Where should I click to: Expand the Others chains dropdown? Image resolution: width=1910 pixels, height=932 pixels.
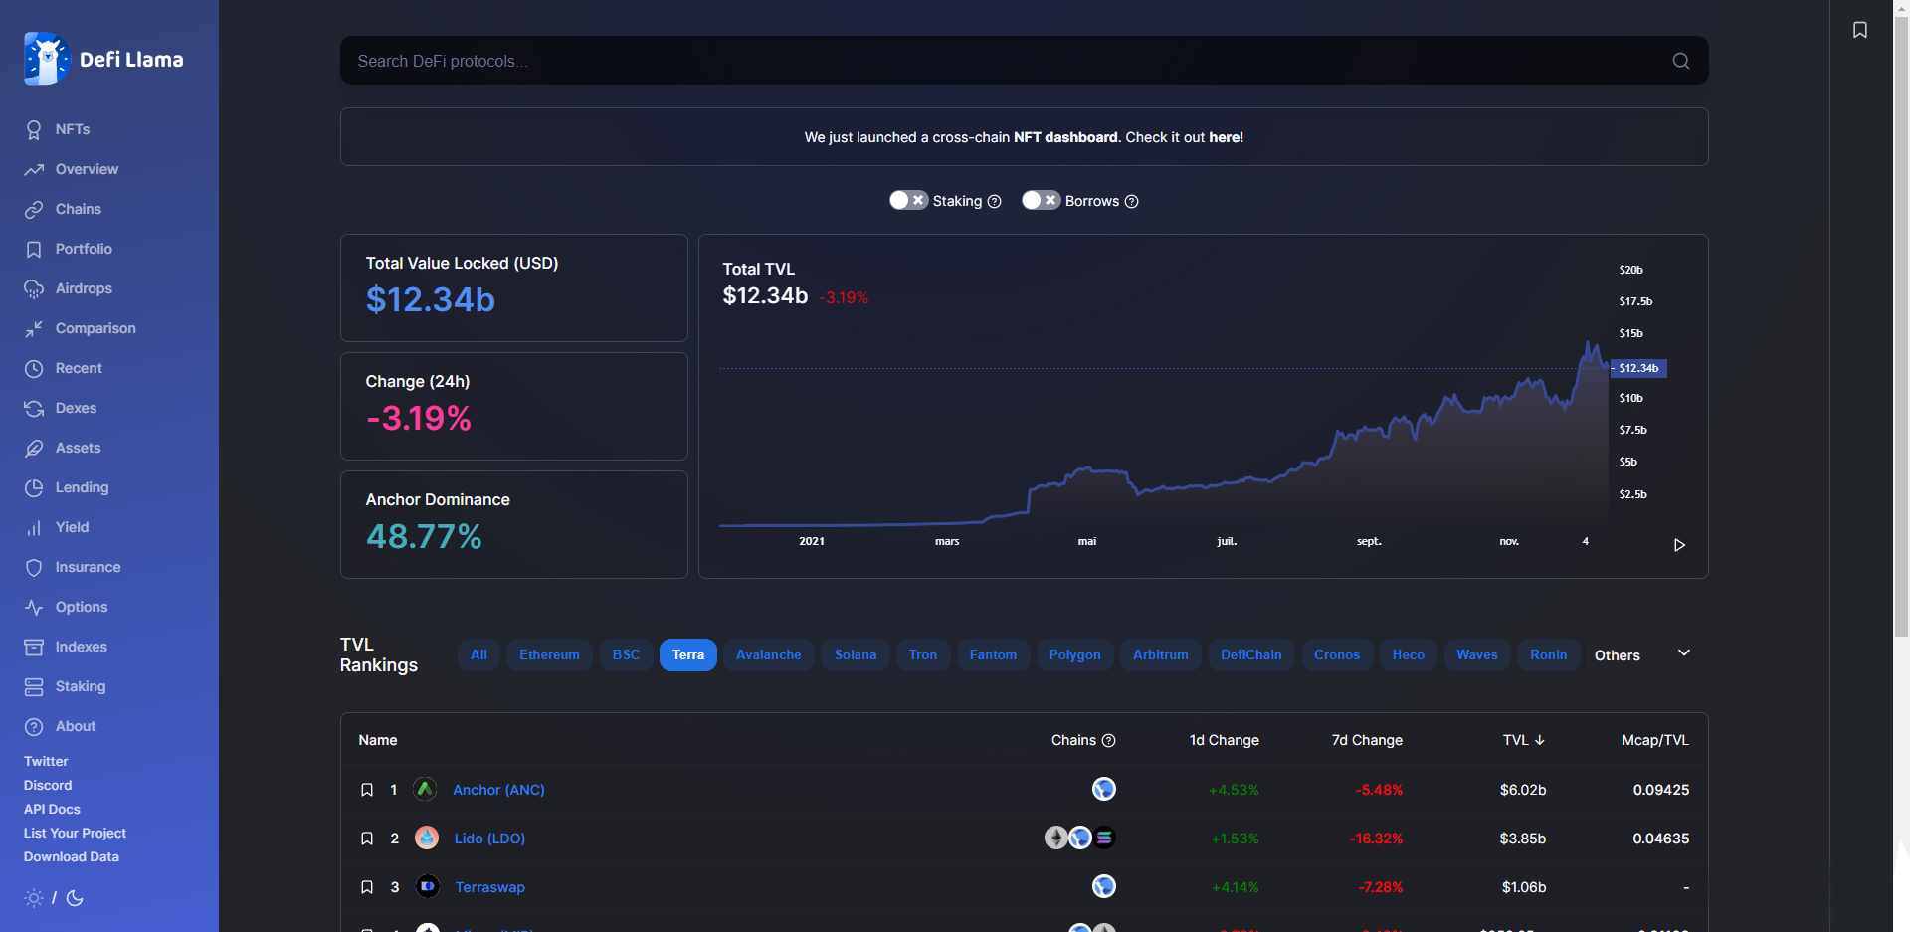click(x=1642, y=654)
